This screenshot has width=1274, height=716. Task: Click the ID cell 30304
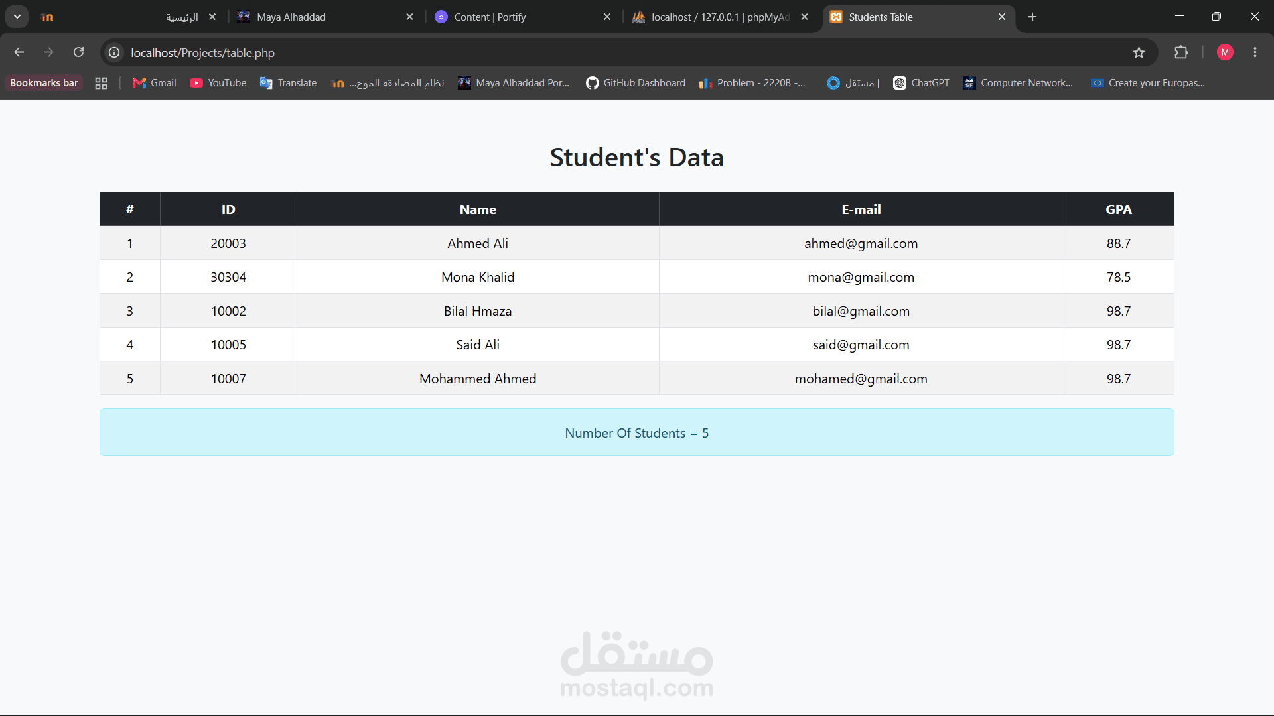228,277
